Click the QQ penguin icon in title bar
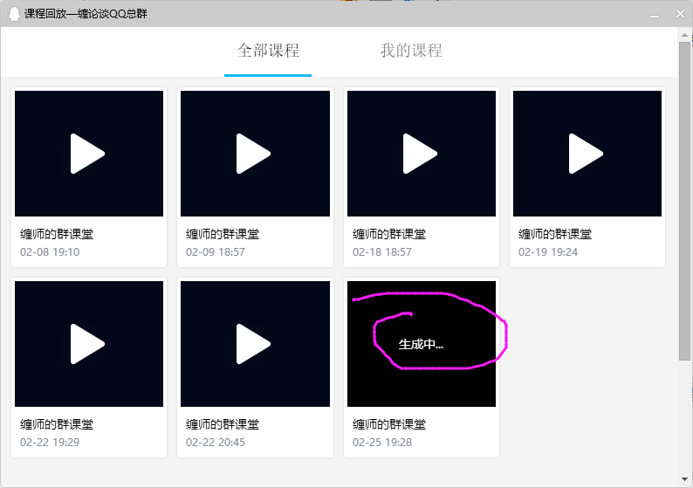Image resolution: width=693 pixels, height=488 pixels. pyautogui.click(x=14, y=14)
